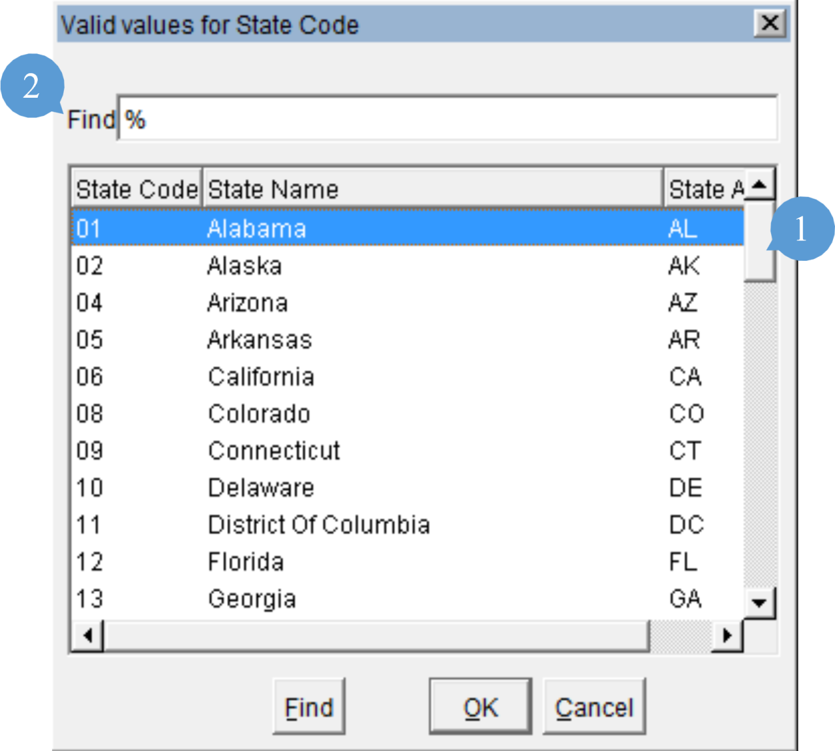The height and width of the screenshot is (751, 835).
Task: Click the State Code column header
Action: click(x=136, y=190)
